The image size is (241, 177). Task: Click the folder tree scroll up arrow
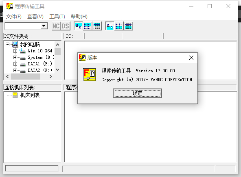pos(58,45)
